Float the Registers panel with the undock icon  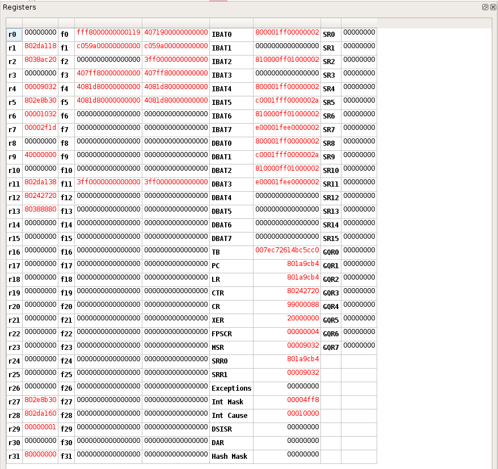coord(485,7)
